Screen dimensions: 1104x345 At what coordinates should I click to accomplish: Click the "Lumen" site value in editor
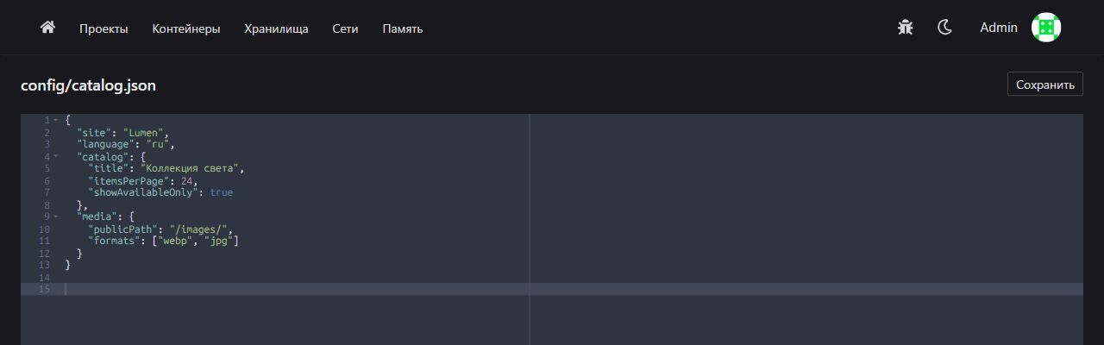[143, 132]
